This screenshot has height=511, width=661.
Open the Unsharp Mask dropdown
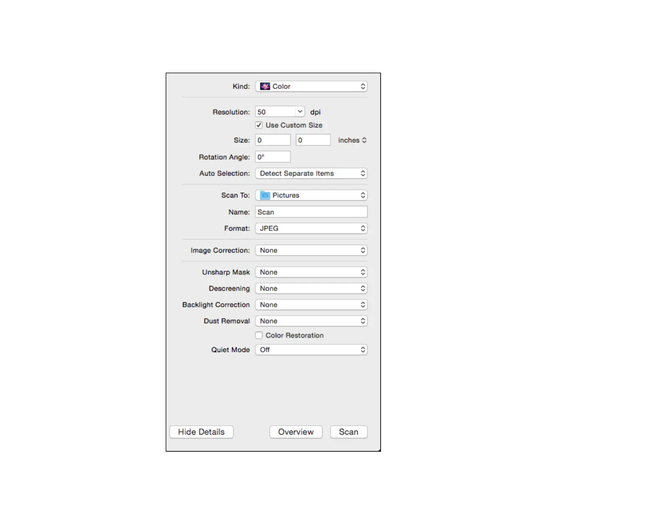[x=311, y=272]
